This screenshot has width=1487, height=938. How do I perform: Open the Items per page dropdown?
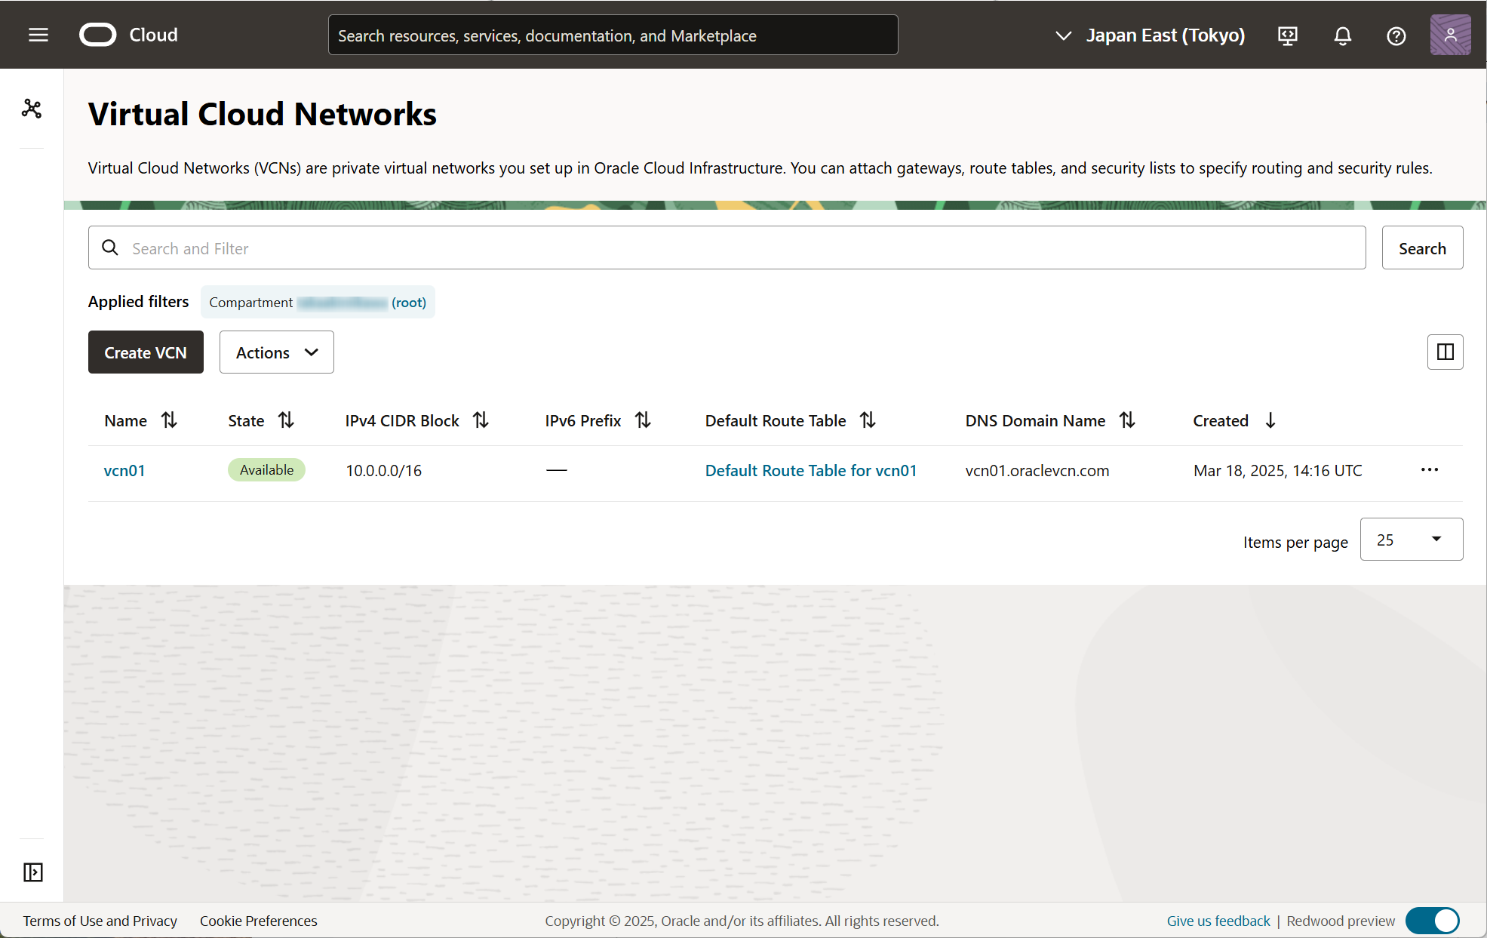pos(1411,540)
